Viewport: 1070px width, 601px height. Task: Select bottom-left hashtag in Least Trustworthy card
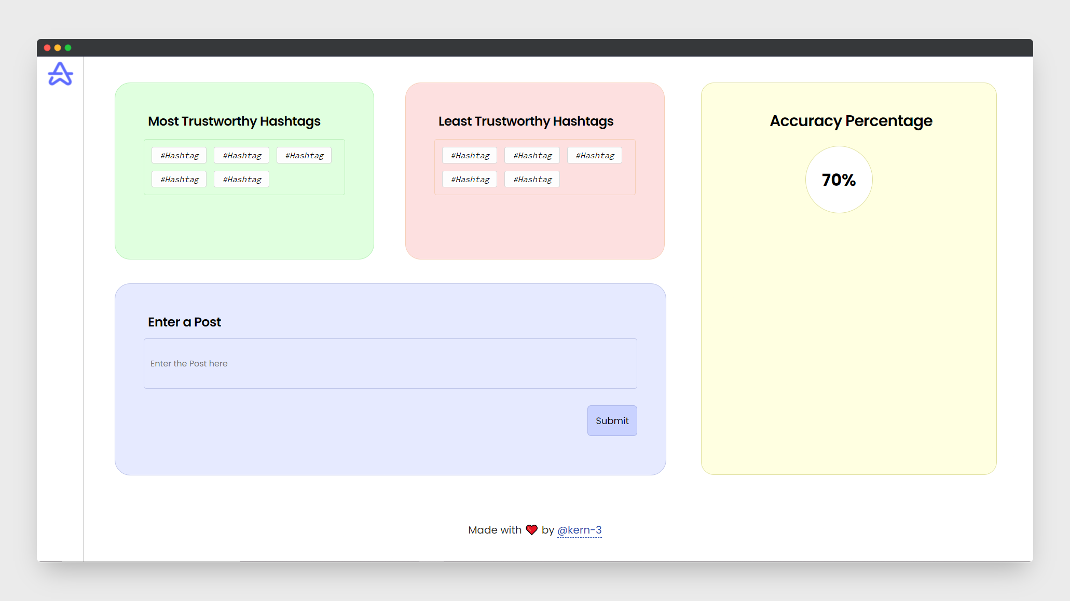[x=470, y=179]
